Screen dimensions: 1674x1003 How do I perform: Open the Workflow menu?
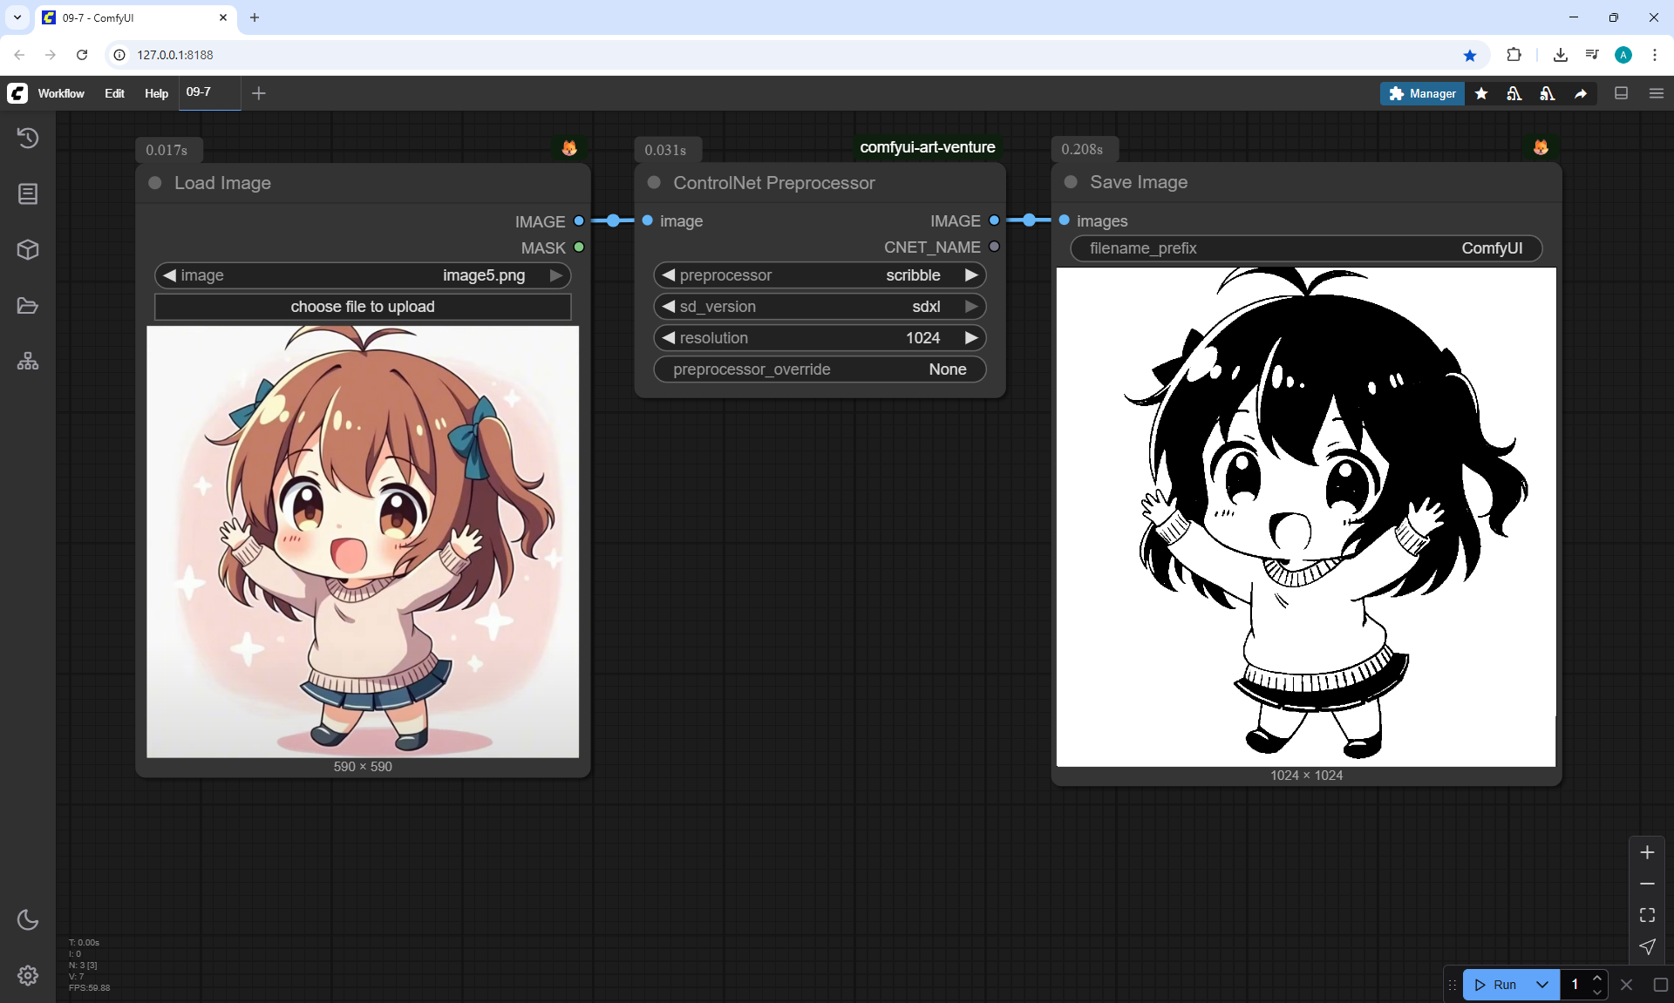(61, 93)
